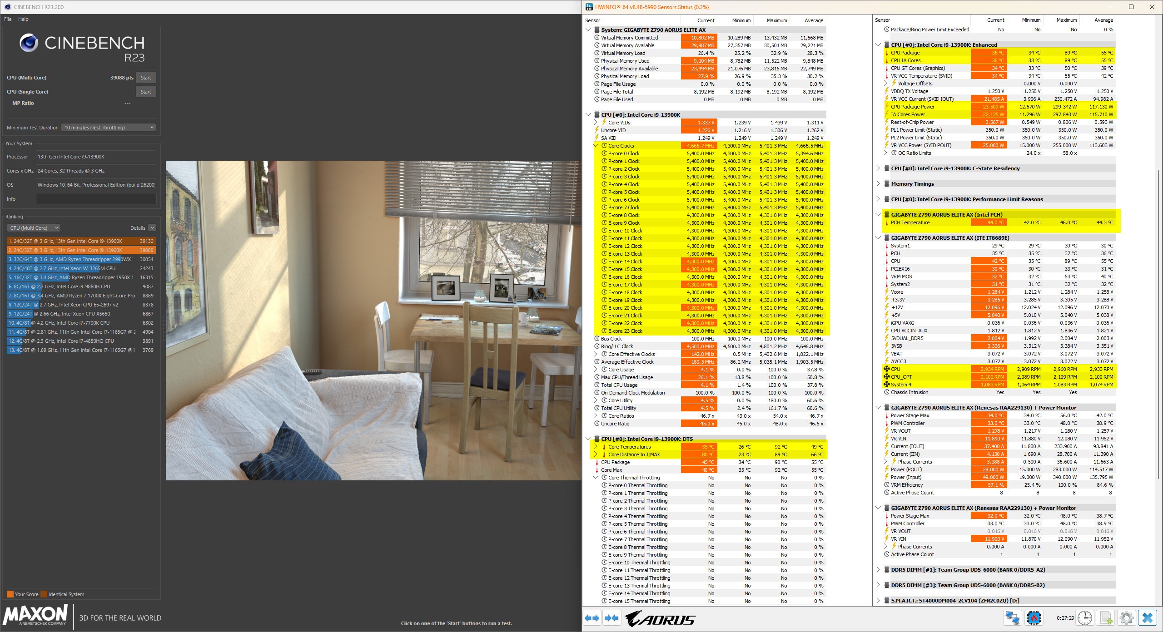Viewport: 1163px width, 632px height.
Task: Expand the Core Temperatures group
Action: [596, 447]
